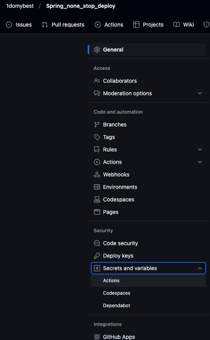Open the Wiki tab
Screen dimensions: 210x340
coord(184,25)
